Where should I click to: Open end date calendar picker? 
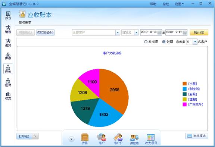point(185,32)
